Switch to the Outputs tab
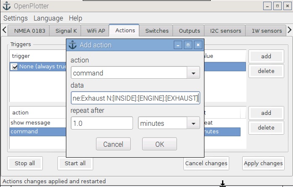Screen dimensions: 293x187 pyautogui.click(x=189, y=31)
